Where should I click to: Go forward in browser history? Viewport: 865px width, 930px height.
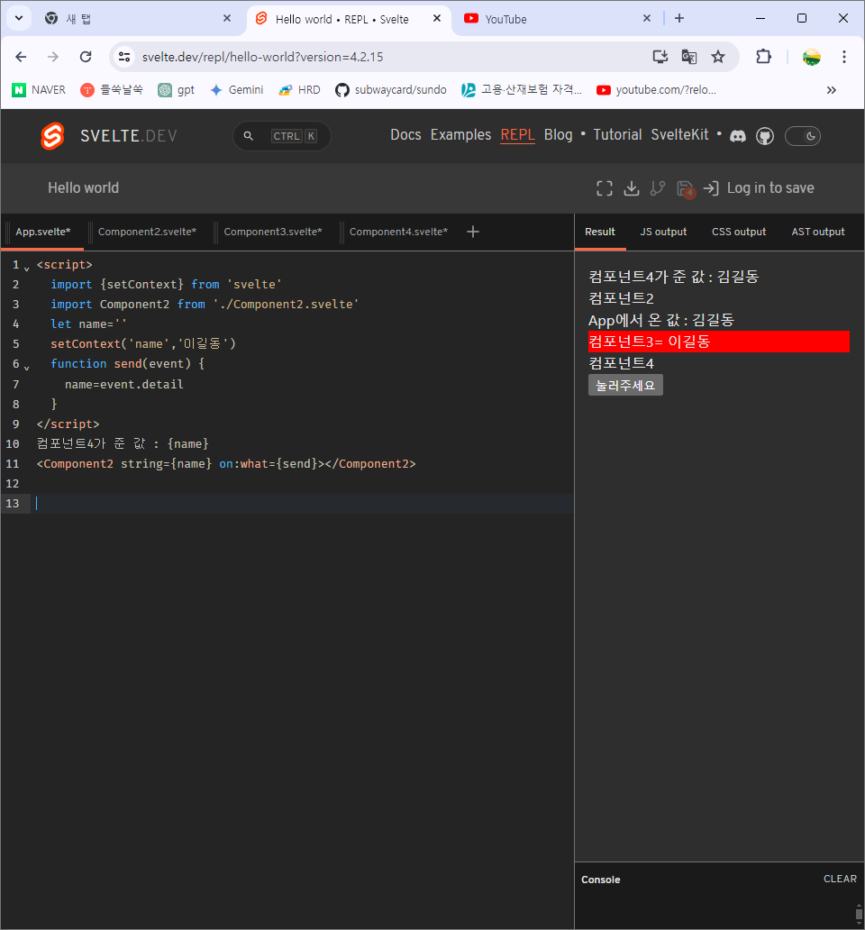(x=53, y=57)
